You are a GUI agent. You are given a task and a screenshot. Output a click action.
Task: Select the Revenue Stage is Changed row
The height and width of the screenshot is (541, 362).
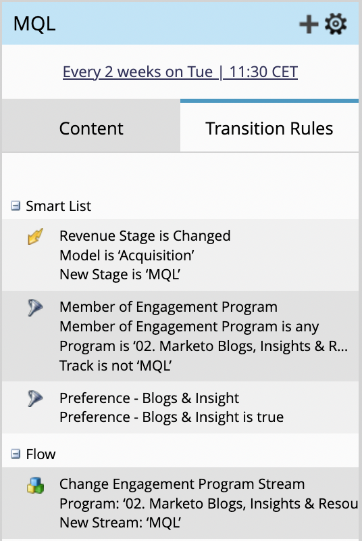click(180, 255)
